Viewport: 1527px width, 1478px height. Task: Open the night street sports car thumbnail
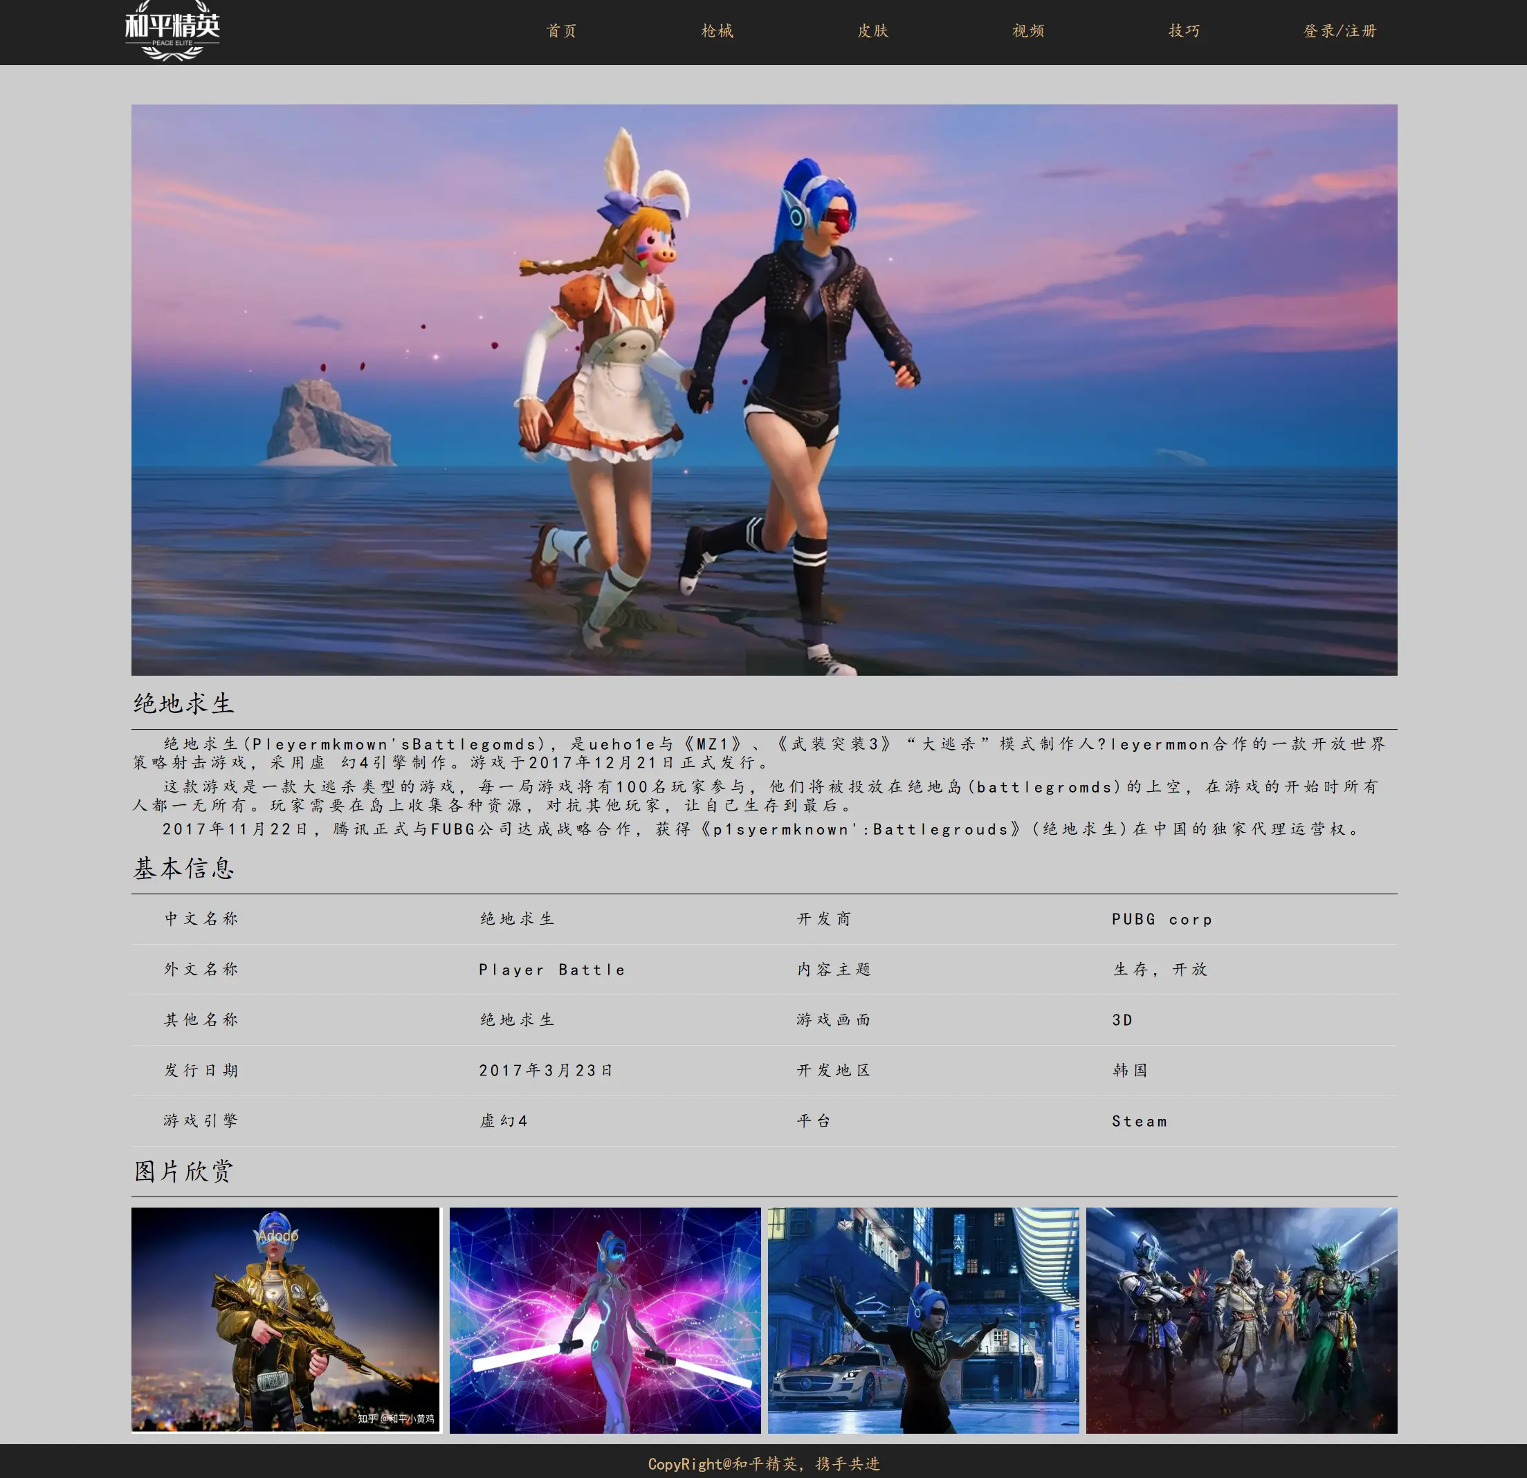tap(923, 1320)
